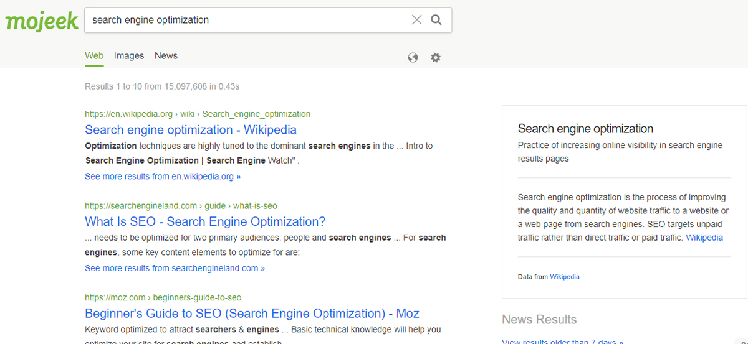Click the results count text 'Results 1 to 10'
748x344 pixels.
click(162, 86)
